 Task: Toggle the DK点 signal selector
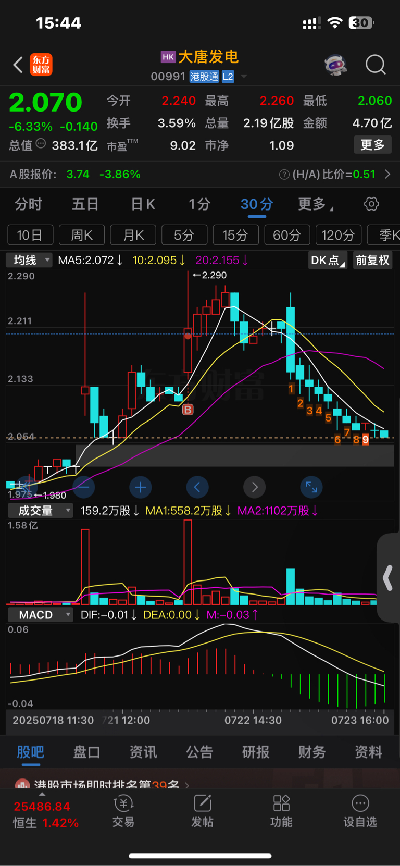[x=328, y=260]
